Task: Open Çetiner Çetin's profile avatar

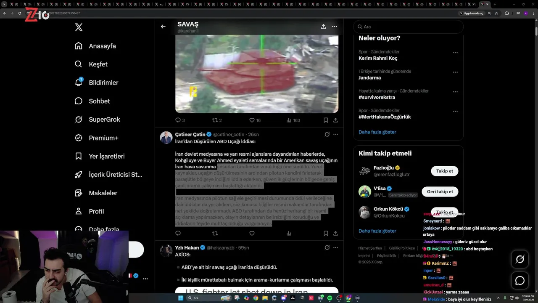Action: pyautogui.click(x=166, y=138)
